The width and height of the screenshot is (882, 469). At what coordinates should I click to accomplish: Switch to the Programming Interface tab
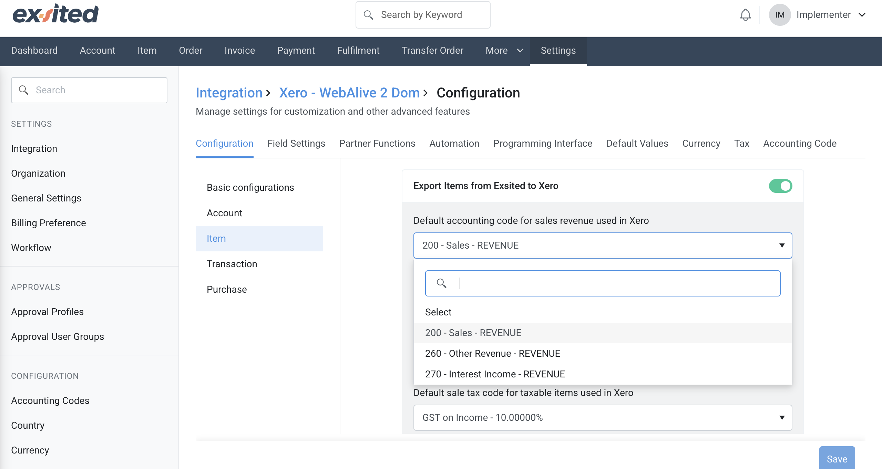[x=543, y=143]
